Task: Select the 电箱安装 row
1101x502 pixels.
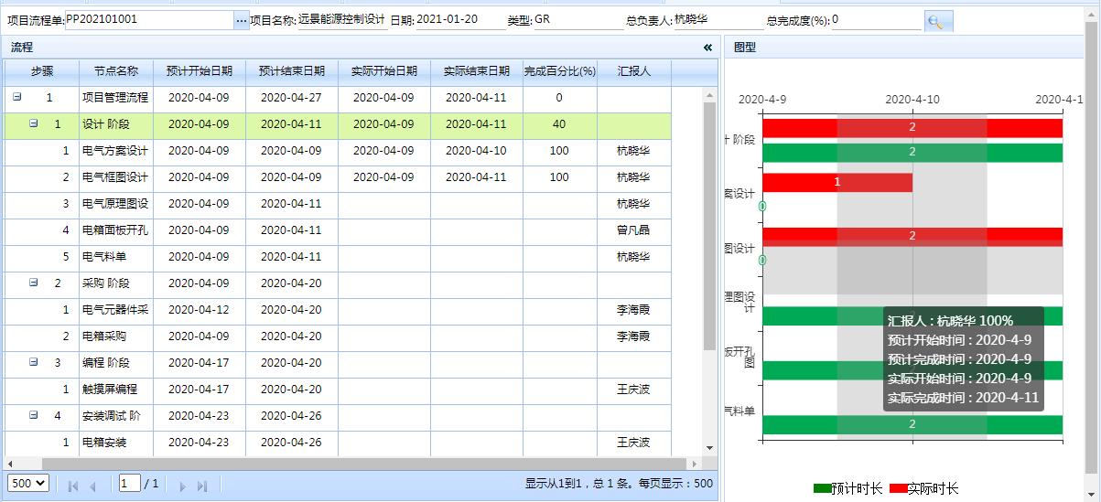Action: coord(338,443)
